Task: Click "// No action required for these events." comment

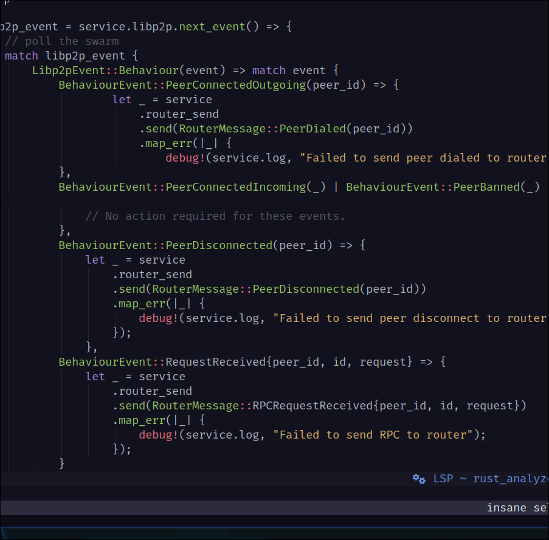Action: pyautogui.click(x=215, y=216)
